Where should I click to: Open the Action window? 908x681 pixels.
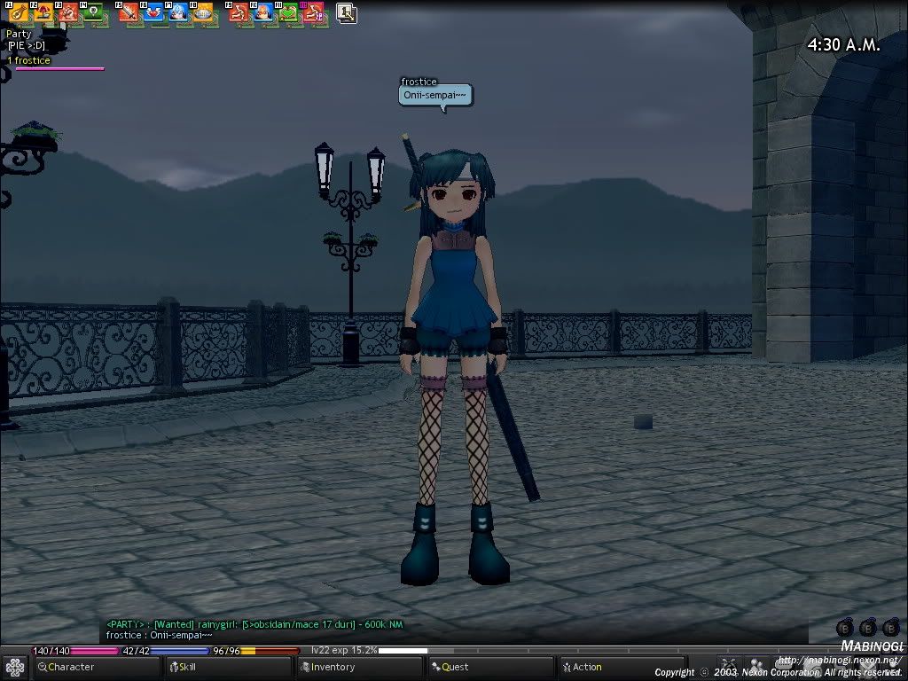click(x=622, y=667)
